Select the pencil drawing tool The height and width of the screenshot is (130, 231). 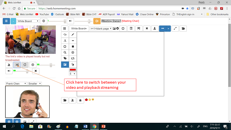pyautogui.click(x=73, y=35)
